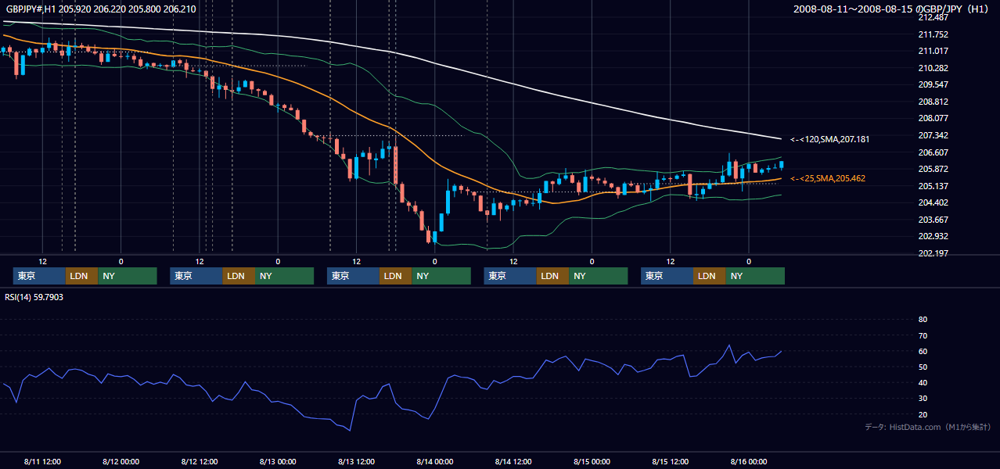
Task: Select the 8/12 00:00 time axis label
Action: 121,462
